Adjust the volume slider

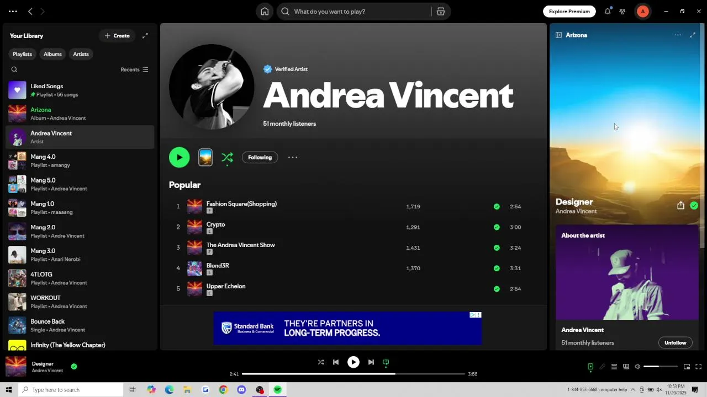pos(661,367)
